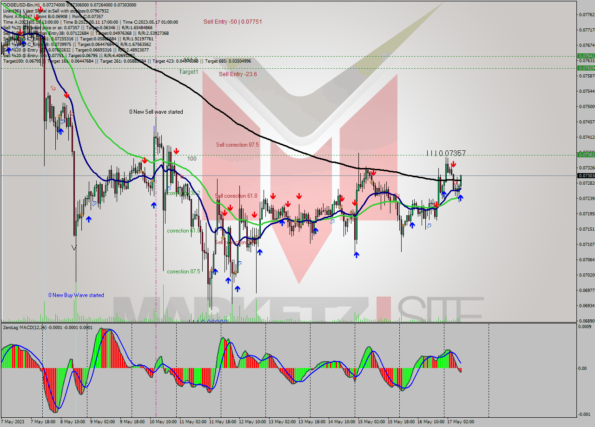Click the '7 May 2023' date label
595x427 pixels.
click(13, 421)
